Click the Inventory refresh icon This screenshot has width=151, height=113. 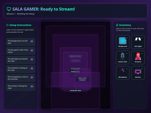[x=117, y=25]
